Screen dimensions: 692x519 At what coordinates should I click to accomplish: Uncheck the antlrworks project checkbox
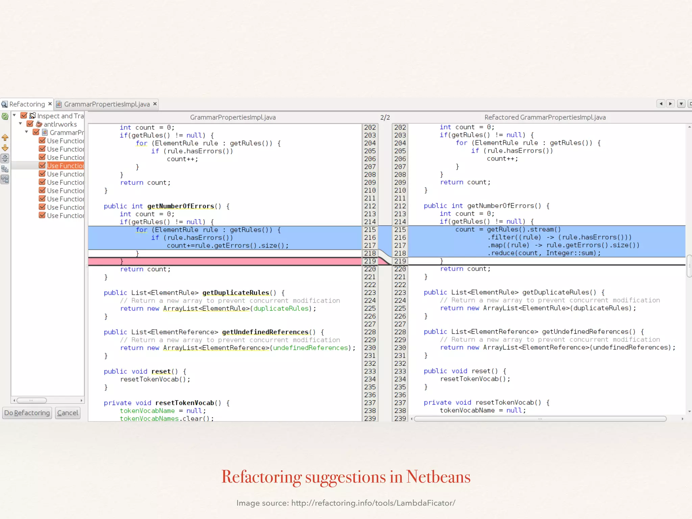(x=30, y=124)
